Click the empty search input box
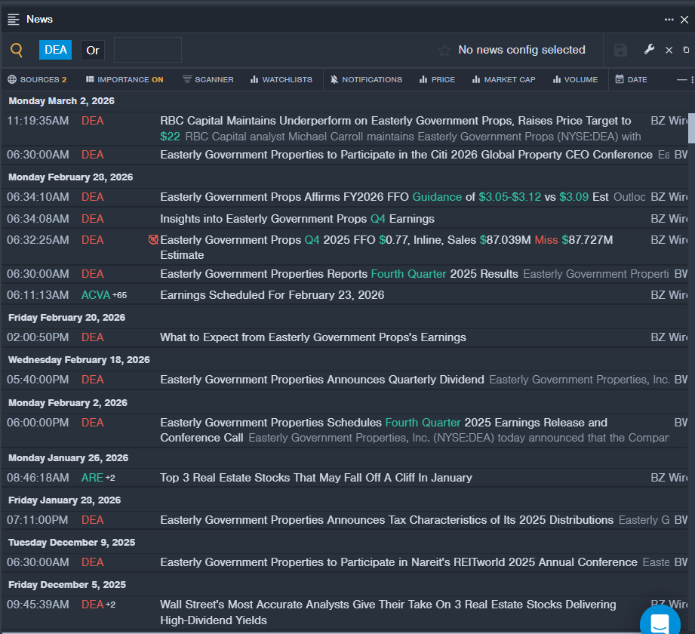 coord(148,50)
